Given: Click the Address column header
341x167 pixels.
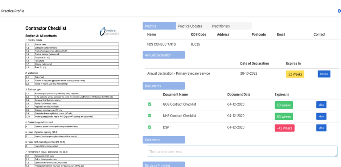Looking at the screenshot, I should [x=223, y=34].
